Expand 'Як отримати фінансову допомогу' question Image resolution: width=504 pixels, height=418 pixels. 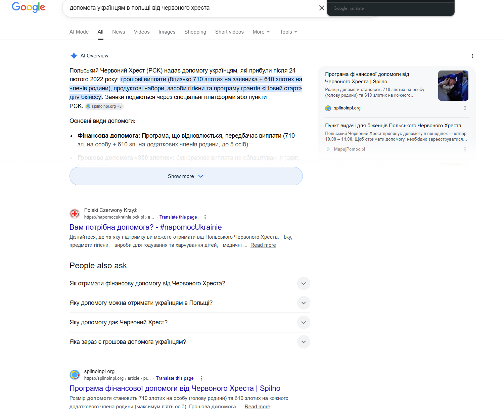(x=303, y=283)
